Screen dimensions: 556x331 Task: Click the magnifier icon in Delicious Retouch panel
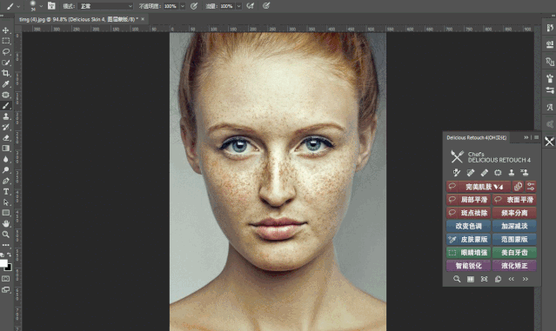[457, 279]
